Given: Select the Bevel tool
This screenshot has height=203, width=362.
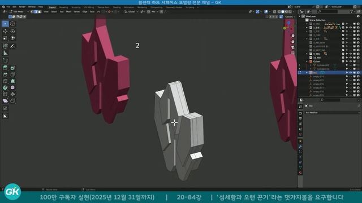Looking at the screenshot, I should [5, 74].
